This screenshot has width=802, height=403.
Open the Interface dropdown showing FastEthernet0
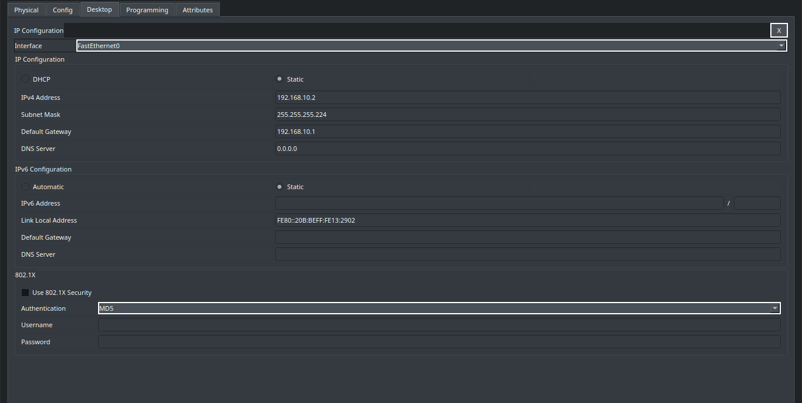coord(431,46)
